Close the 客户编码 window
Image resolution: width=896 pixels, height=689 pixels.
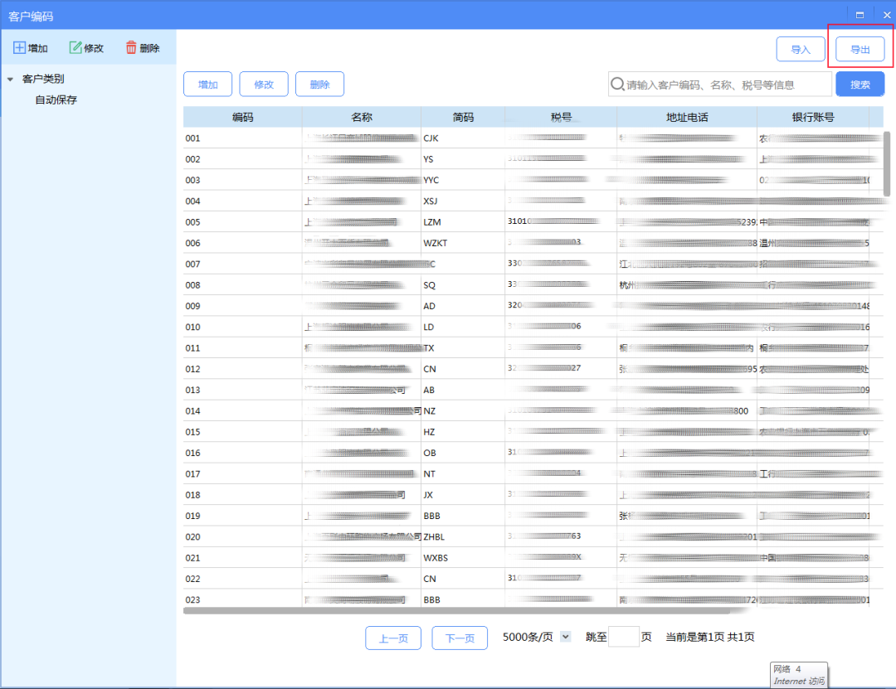pos(887,16)
